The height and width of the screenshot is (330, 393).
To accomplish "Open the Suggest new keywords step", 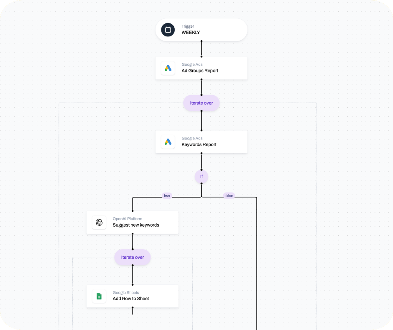I will (x=133, y=222).
